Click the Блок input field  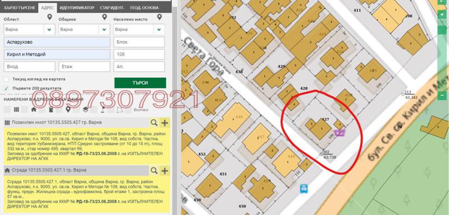[139, 42]
